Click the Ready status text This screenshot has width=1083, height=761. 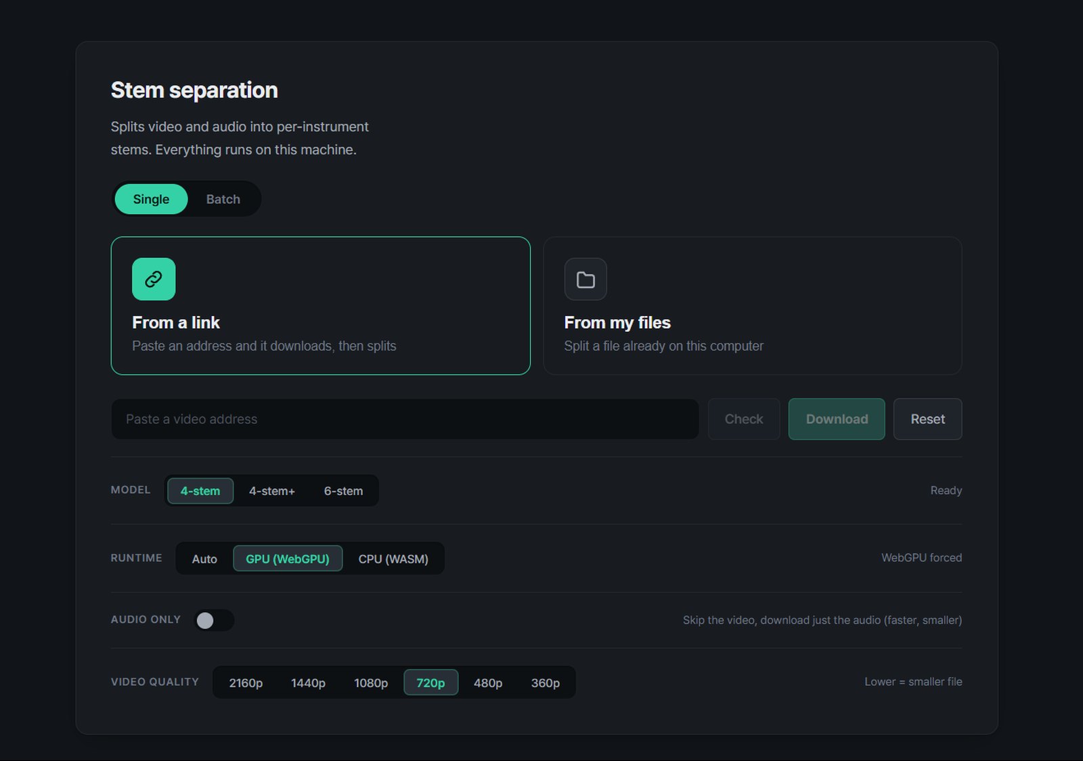[946, 490]
